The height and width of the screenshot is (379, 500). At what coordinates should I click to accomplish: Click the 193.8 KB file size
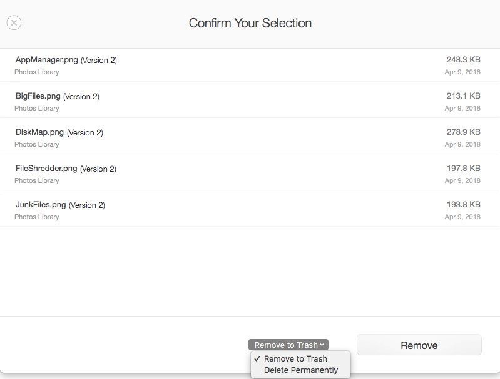pyautogui.click(x=463, y=205)
